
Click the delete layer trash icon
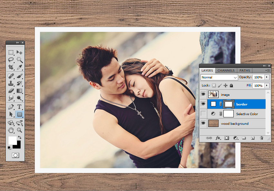click(261, 138)
